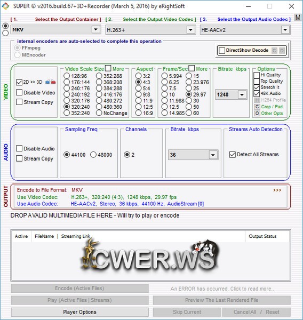Select 128:96 video scale size
Viewport: 303px width, 320px height.
tap(67, 76)
